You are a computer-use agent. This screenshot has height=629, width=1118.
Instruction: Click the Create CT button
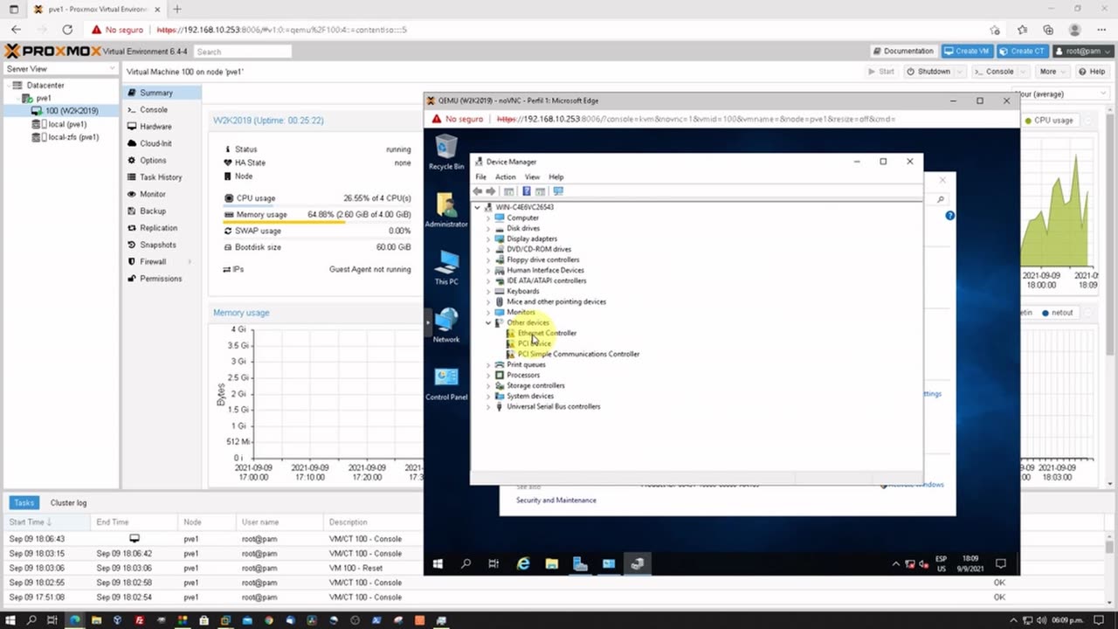(x=1023, y=51)
